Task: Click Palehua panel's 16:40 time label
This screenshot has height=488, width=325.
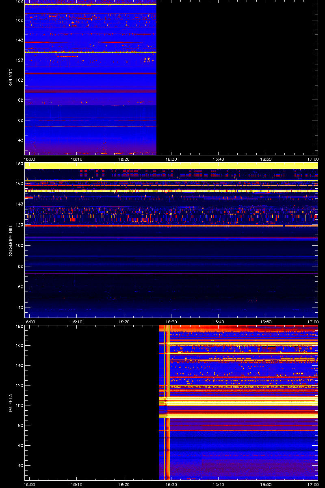Action: click(x=219, y=485)
